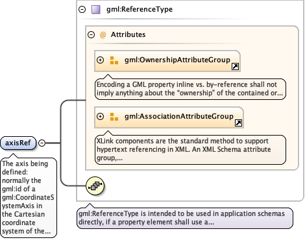This screenshot has width=305, height=240.
Task: Open the AssociationAttributeGroup reference arrow link
Action: (238, 123)
